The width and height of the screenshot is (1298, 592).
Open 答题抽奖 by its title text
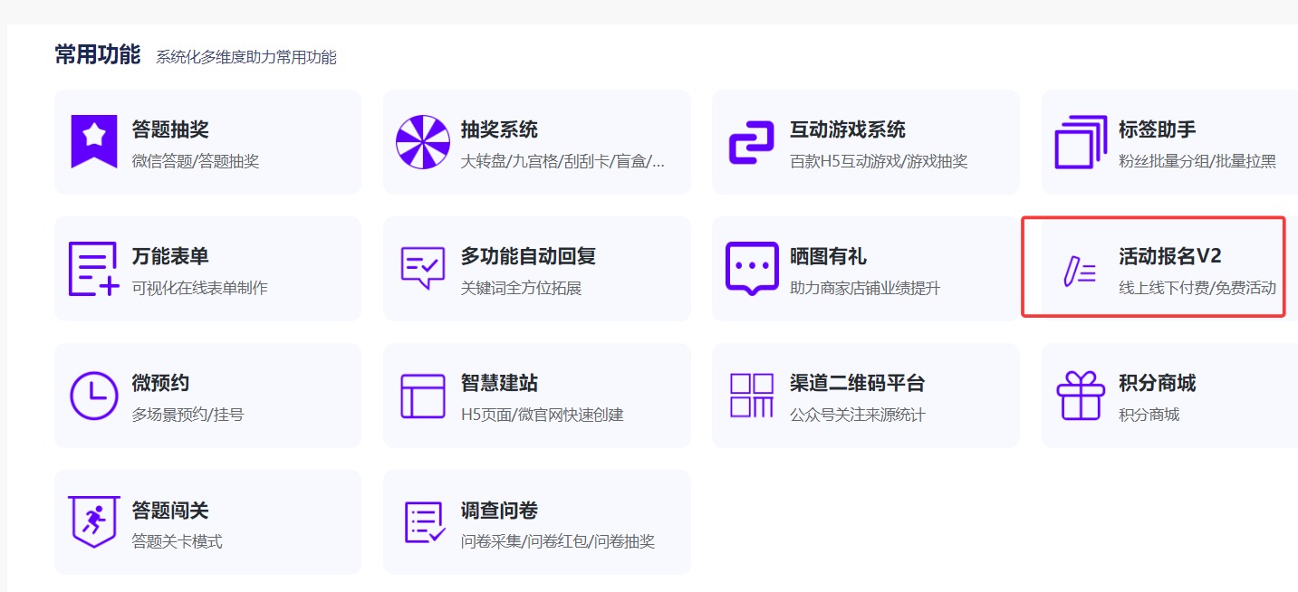point(170,129)
